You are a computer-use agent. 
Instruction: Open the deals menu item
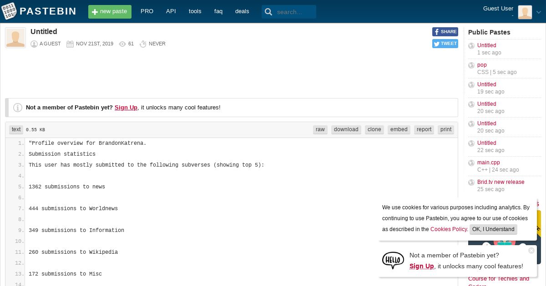[x=242, y=11]
